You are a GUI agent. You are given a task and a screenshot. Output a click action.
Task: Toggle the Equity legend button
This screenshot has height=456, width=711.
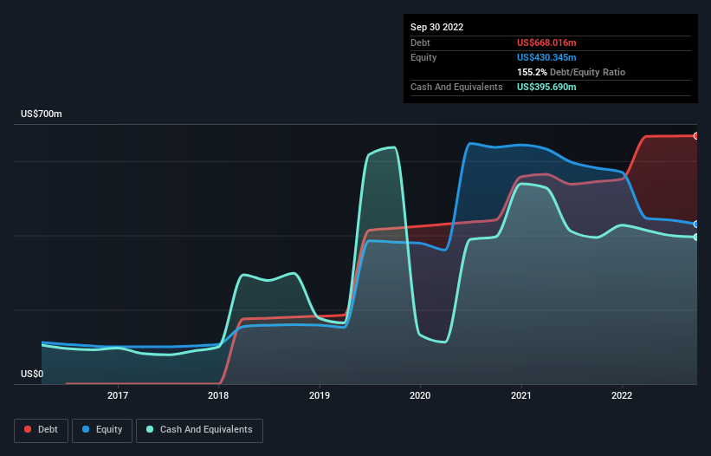(102, 430)
